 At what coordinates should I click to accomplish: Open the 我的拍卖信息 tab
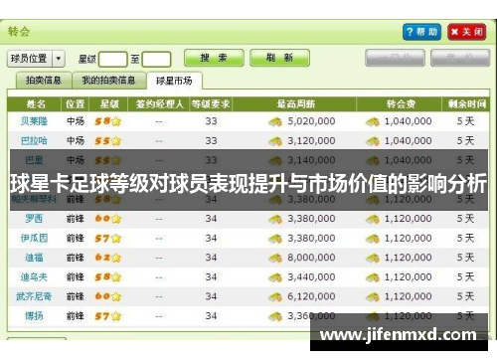click(x=109, y=81)
